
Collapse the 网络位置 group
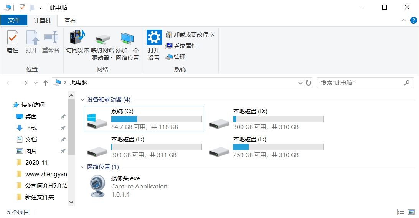tap(82, 167)
